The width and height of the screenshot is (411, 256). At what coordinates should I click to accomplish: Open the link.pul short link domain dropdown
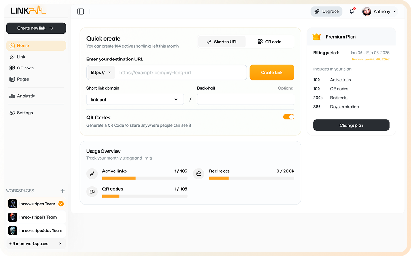coord(135,99)
